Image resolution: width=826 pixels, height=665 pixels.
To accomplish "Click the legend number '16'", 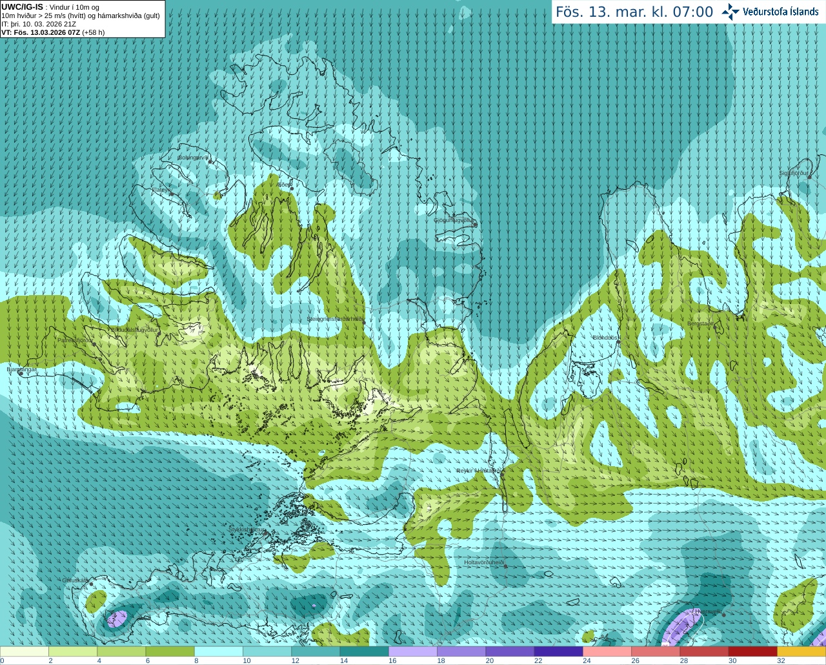I will (x=392, y=661).
